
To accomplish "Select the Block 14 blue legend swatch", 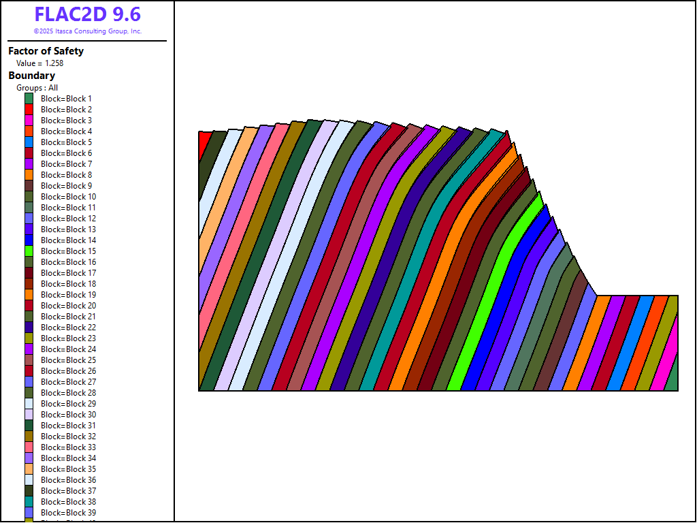I will point(29,240).
